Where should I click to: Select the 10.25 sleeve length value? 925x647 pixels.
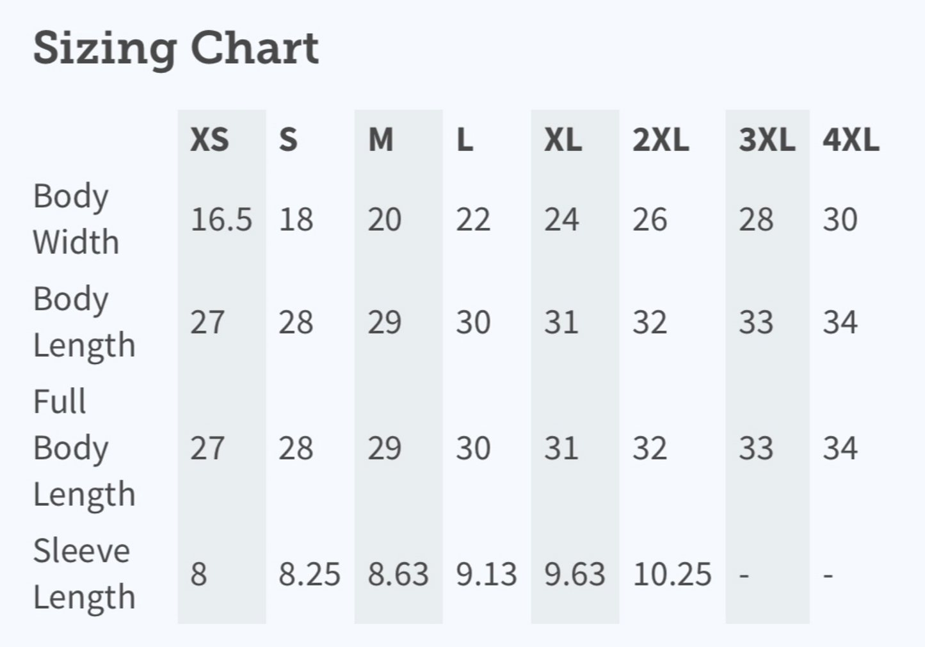pos(672,574)
